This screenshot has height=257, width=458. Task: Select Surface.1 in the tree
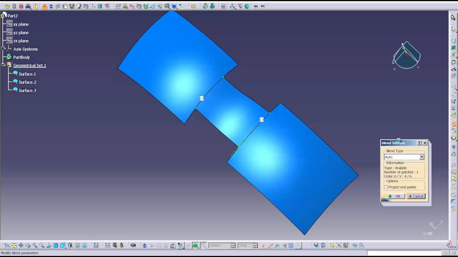tap(27, 74)
